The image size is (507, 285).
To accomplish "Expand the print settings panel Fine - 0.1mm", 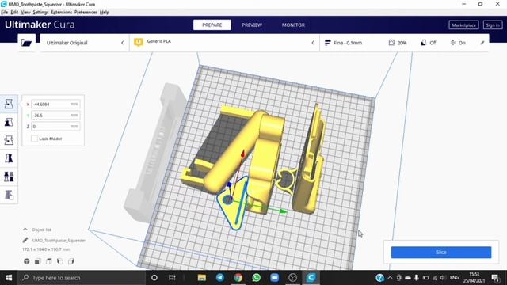I will [x=404, y=43].
